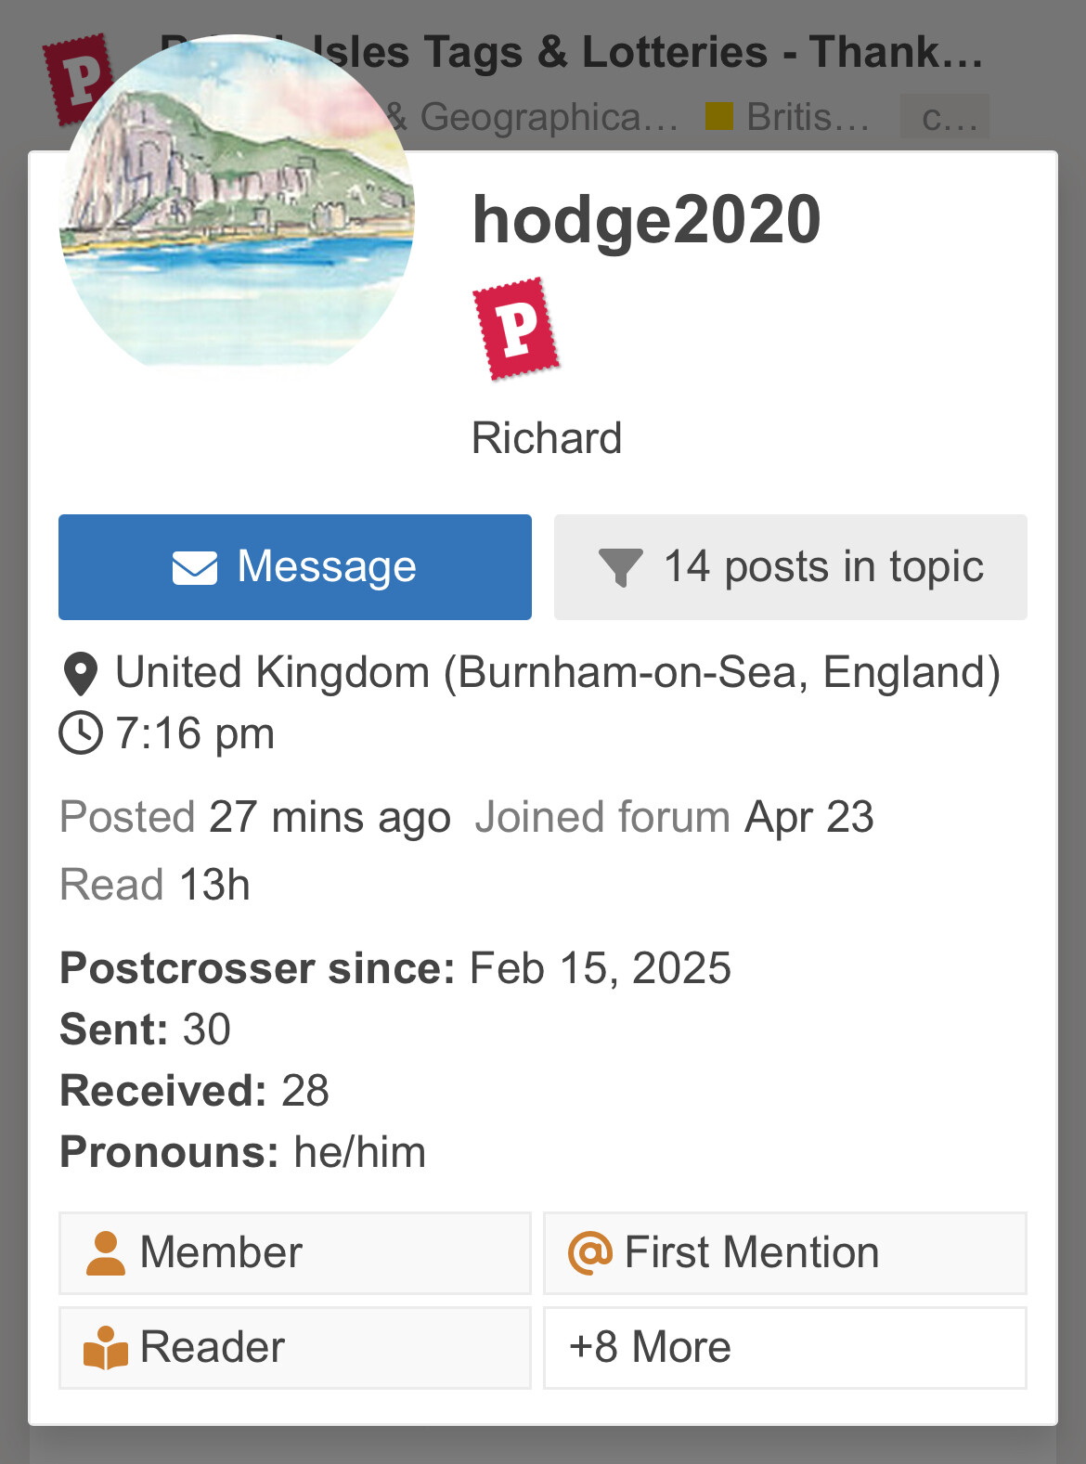Filter to 14 posts in topic

click(x=791, y=567)
